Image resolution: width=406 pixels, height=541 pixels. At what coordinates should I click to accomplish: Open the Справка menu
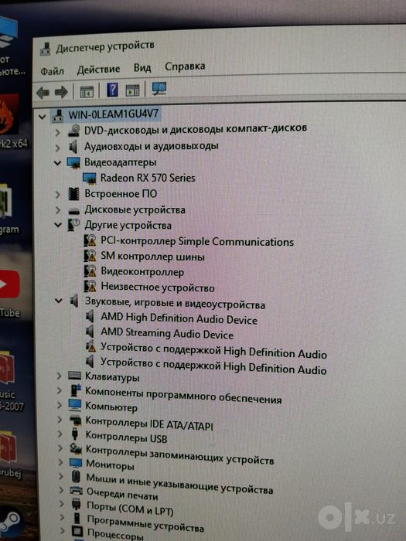(x=185, y=66)
